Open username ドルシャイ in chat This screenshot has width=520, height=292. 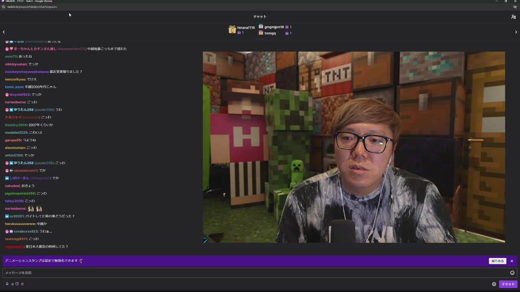click(x=13, y=117)
